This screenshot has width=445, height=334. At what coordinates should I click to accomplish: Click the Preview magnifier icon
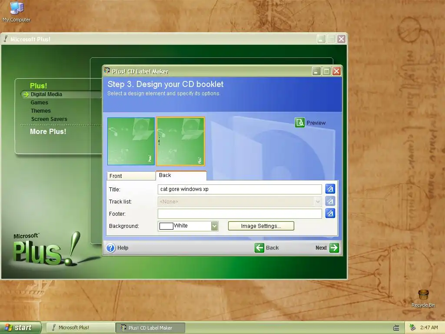pos(300,123)
